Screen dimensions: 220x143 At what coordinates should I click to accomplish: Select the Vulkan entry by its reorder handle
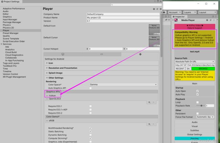point(47,96)
